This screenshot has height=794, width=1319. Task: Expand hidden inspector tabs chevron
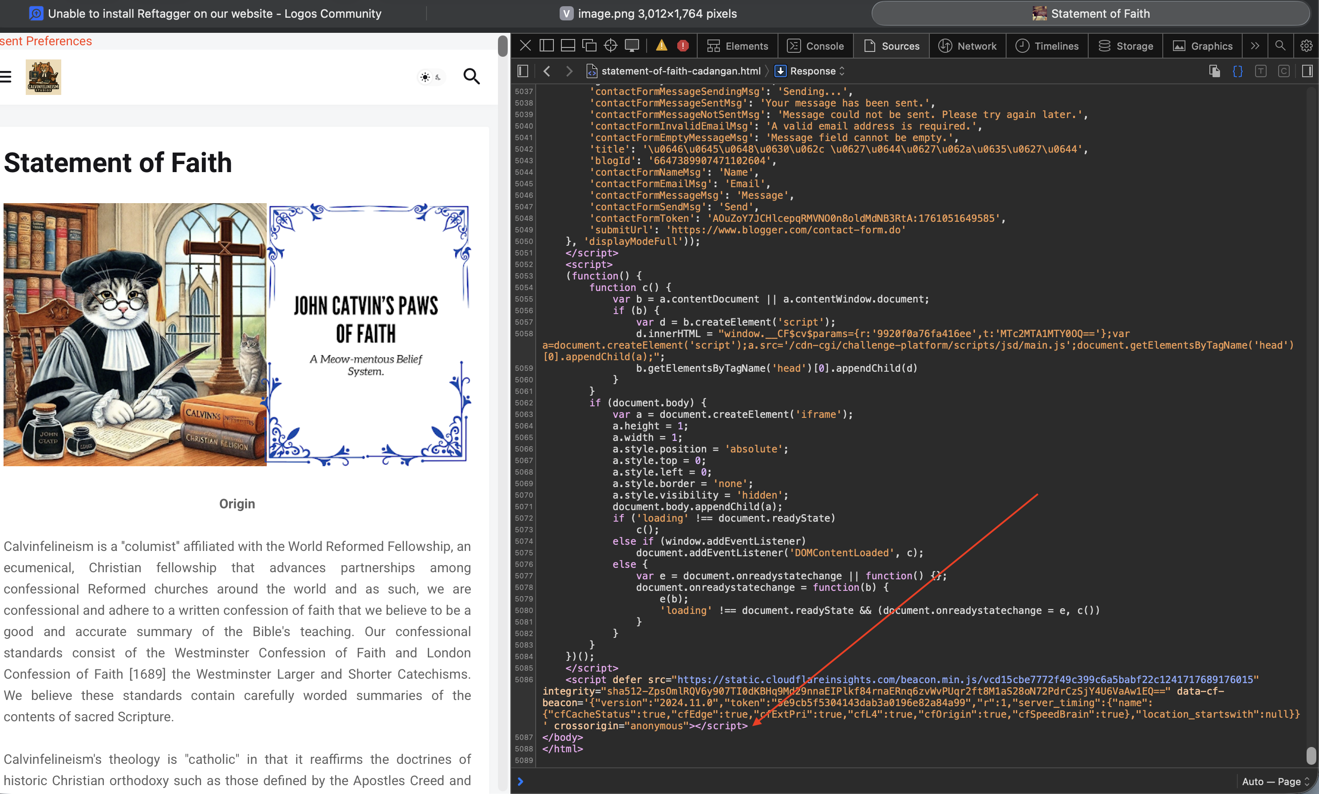click(1255, 46)
